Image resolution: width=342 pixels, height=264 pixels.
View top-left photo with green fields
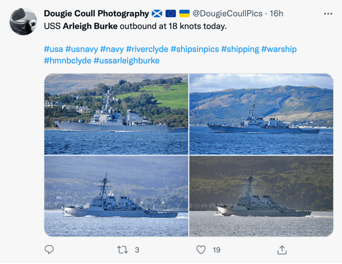tap(116, 114)
